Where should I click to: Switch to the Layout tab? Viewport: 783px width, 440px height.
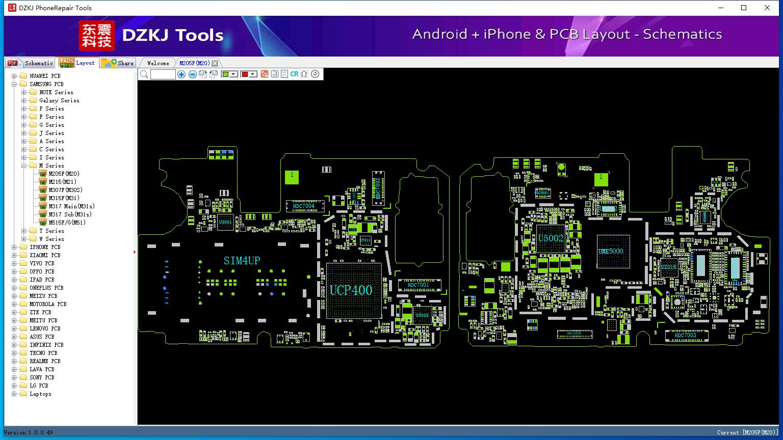pos(77,63)
